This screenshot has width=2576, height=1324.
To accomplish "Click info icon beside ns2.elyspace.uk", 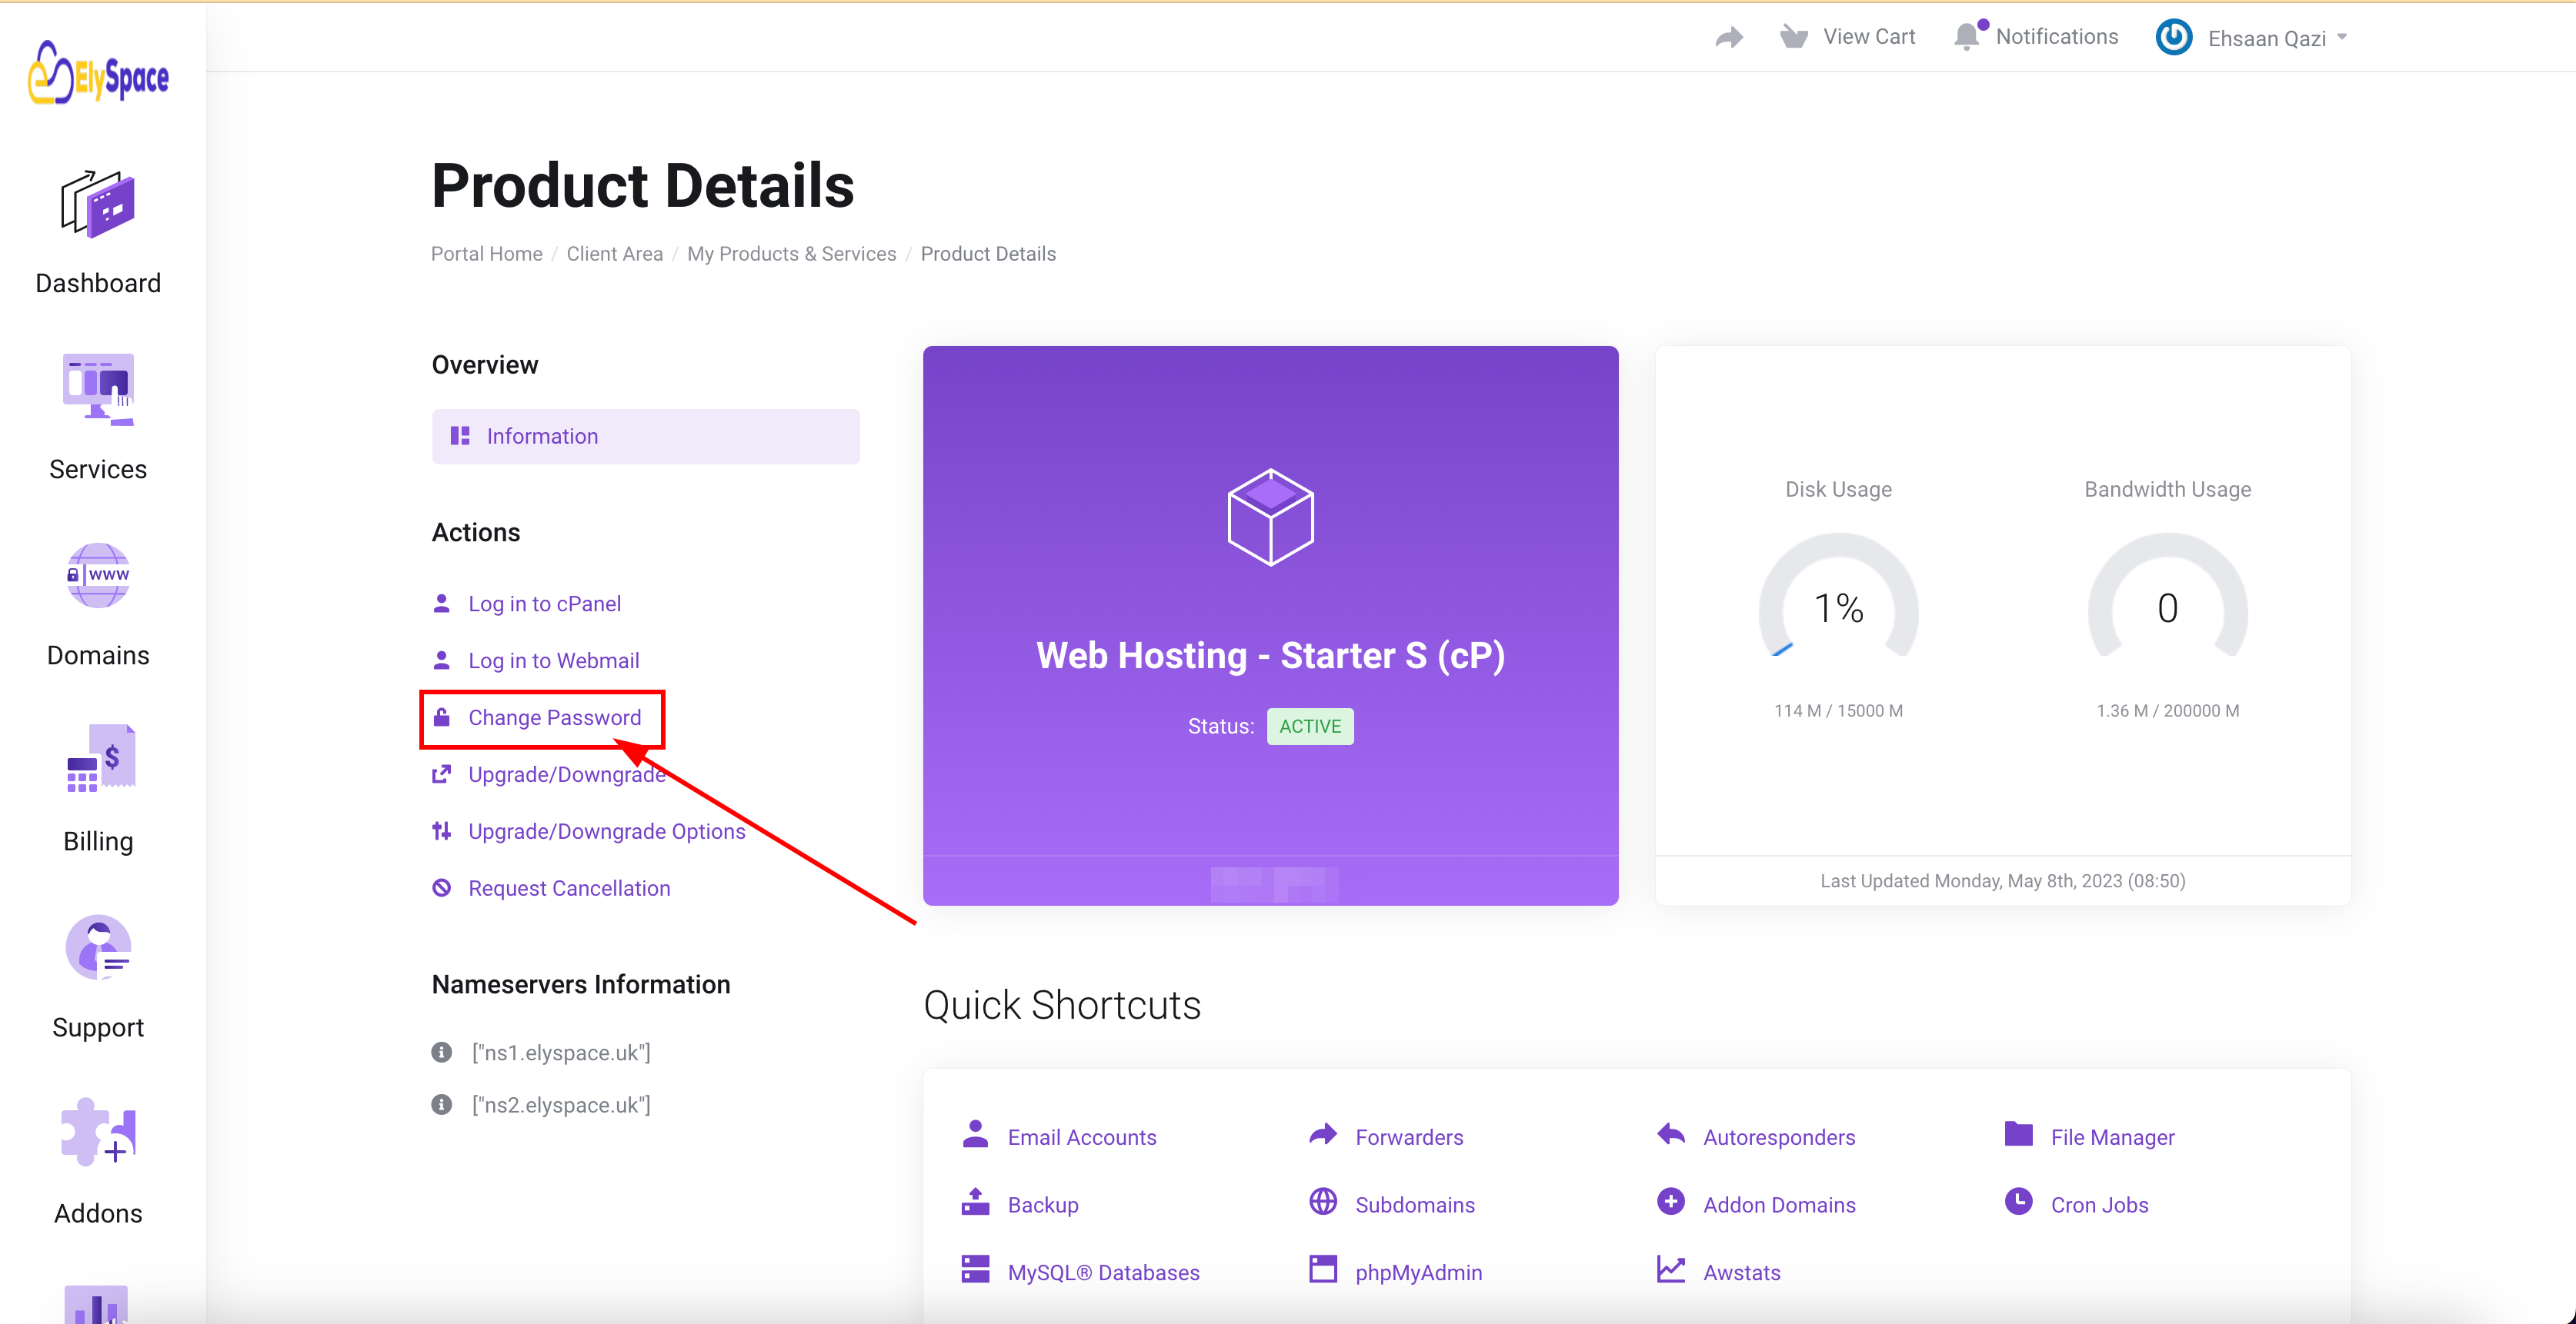I will point(441,1104).
